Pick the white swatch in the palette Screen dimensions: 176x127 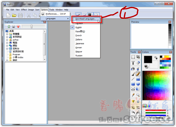pyautogui.click(x=163, y=57)
